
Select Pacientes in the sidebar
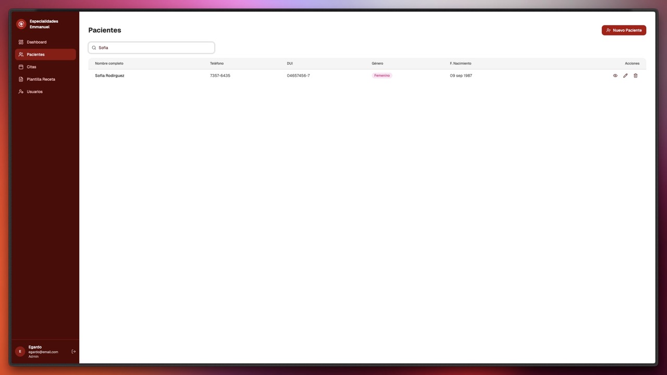(35, 55)
